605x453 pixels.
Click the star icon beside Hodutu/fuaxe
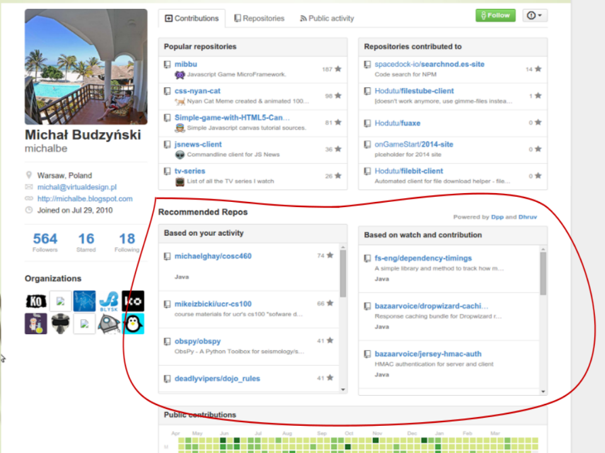coord(538,122)
